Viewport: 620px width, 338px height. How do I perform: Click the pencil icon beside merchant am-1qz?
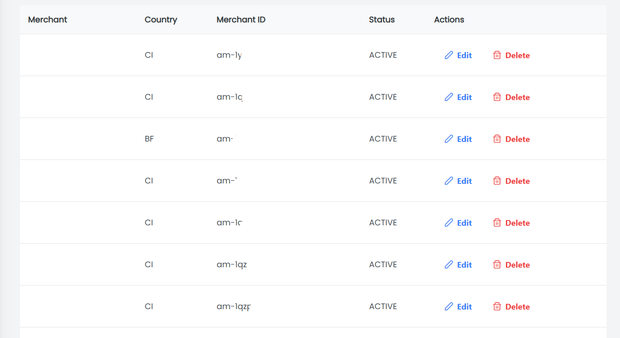pyautogui.click(x=449, y=264)
